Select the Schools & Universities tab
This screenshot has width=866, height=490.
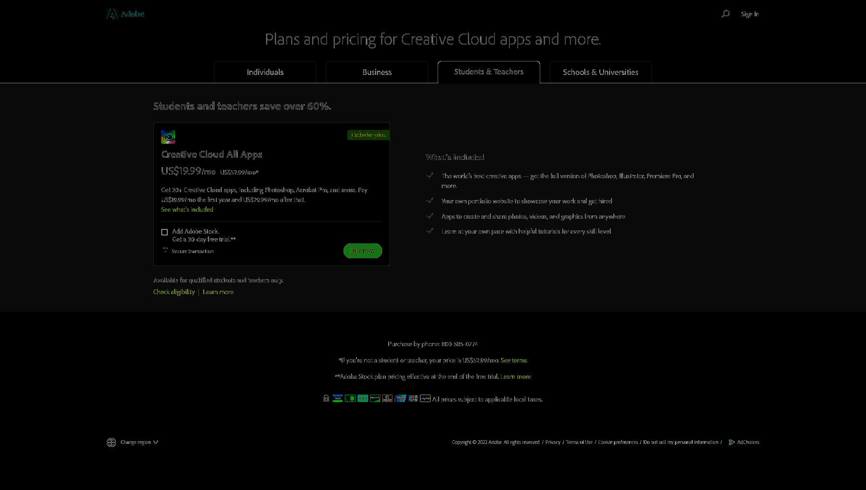(601, 72)
